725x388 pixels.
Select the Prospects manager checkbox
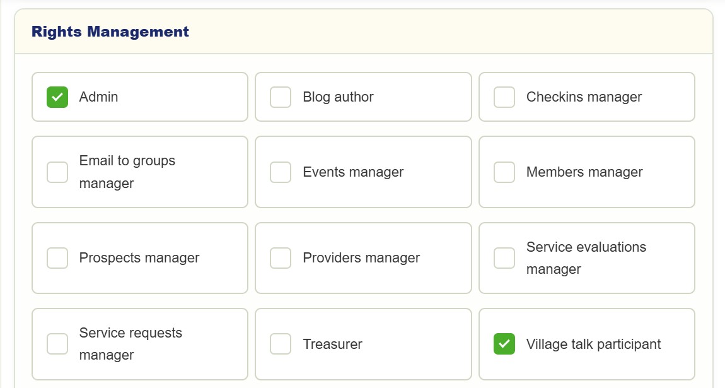(x=57, y=258)
